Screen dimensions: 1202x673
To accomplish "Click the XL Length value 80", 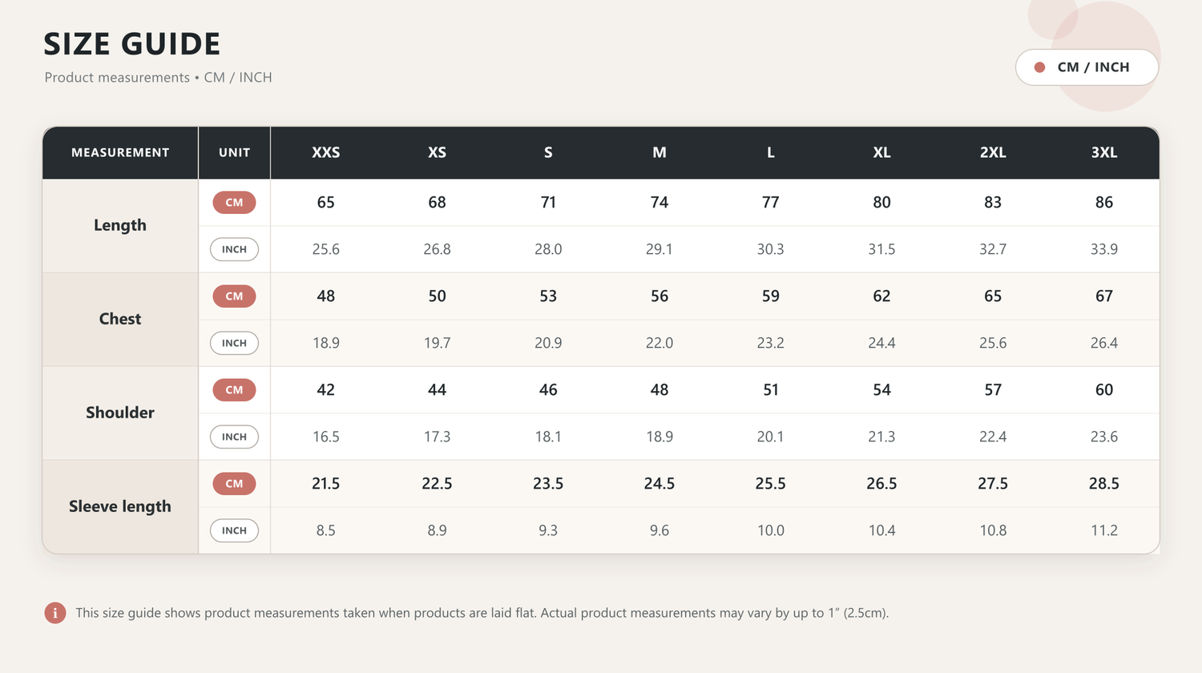I will (881, 203).
